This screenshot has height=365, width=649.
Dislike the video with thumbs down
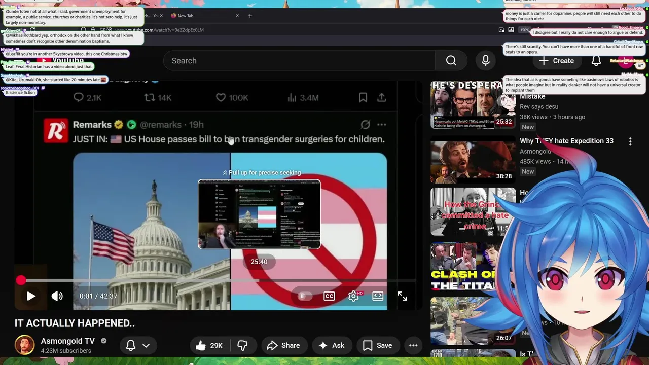point(242,346)
